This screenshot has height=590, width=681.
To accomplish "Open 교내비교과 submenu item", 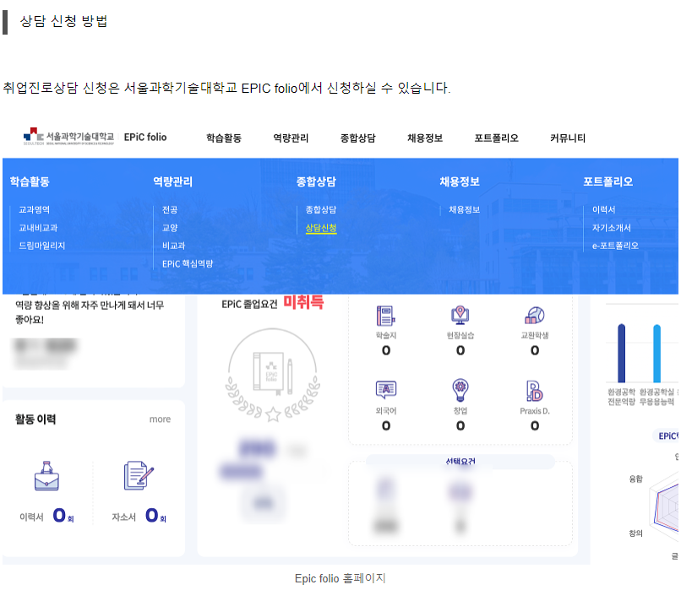I will pyautogui.click(x=38, y=228).
